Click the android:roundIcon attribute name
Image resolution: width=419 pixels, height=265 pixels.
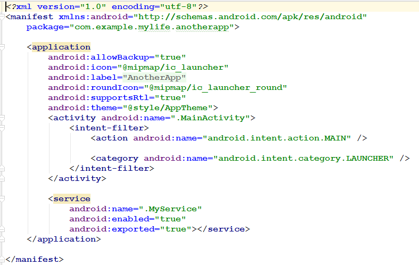coord(93,88)
